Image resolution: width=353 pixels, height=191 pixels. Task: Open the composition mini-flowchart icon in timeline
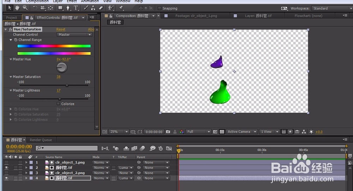pos(105,148)
